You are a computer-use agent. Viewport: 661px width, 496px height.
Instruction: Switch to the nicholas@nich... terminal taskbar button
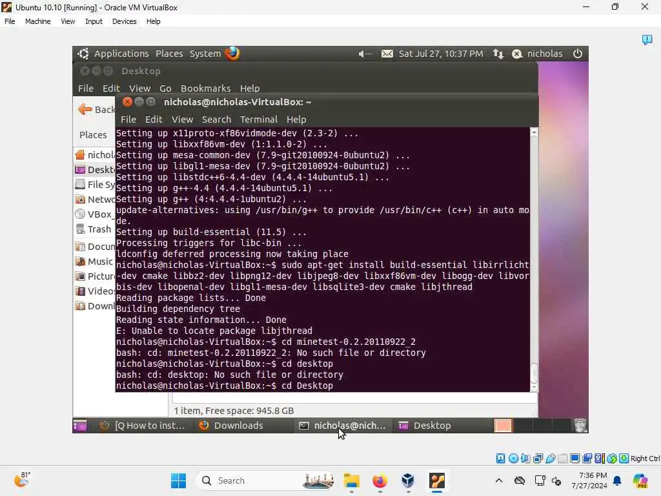[343, 426]
